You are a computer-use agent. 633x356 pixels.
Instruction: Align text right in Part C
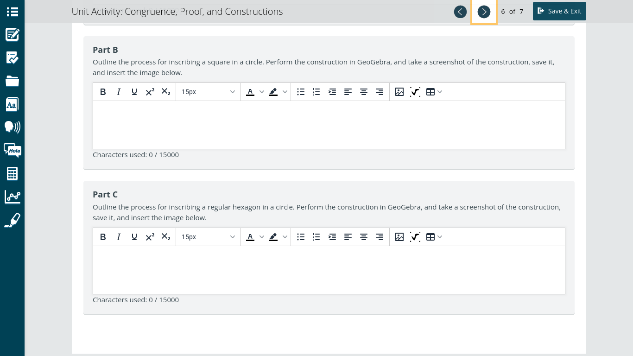tap(380, 237)
